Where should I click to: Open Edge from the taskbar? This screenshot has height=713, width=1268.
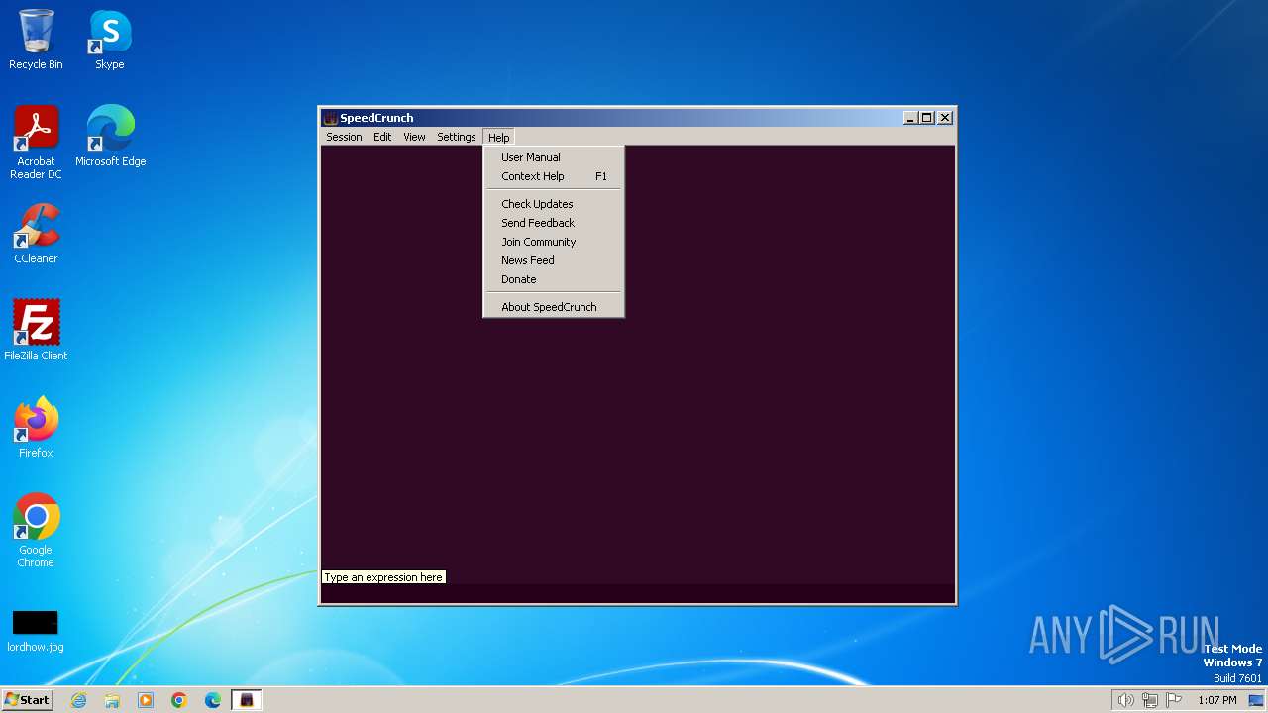coord(213,700)
